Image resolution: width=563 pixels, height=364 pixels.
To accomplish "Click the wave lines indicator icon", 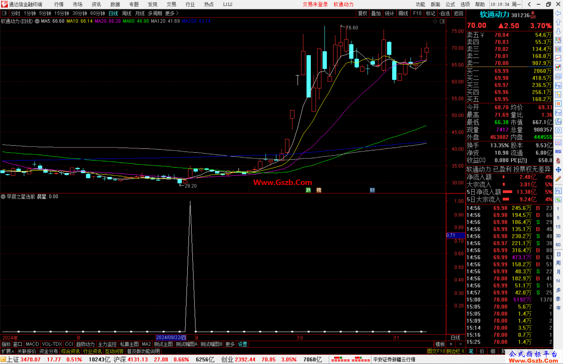I will (x=558, y=143).
